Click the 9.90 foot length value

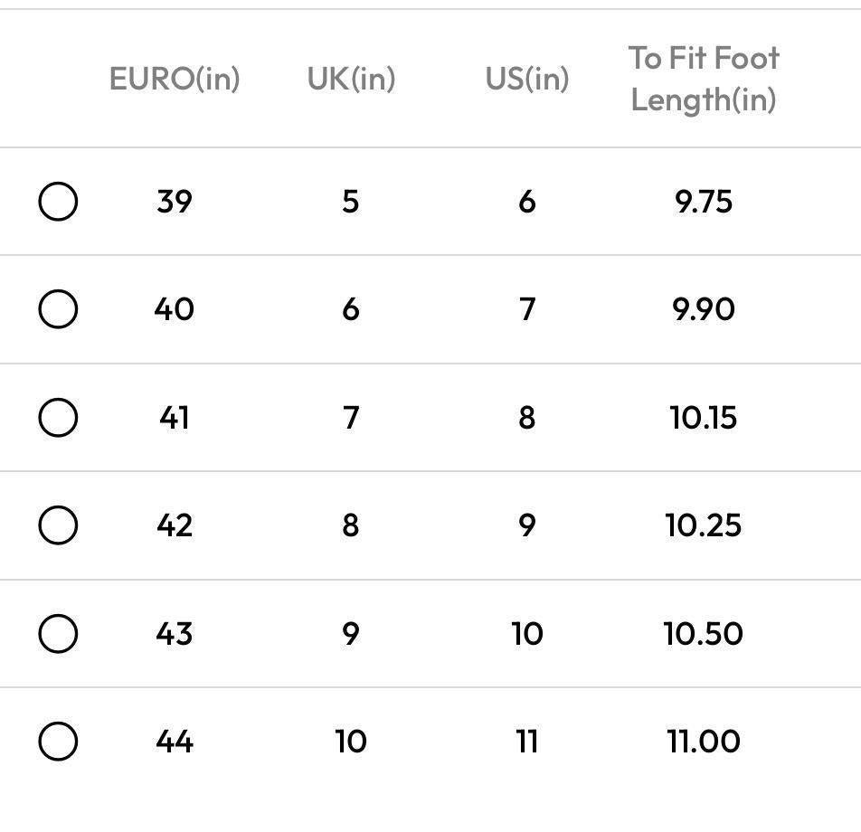click(x=704, y=309)
